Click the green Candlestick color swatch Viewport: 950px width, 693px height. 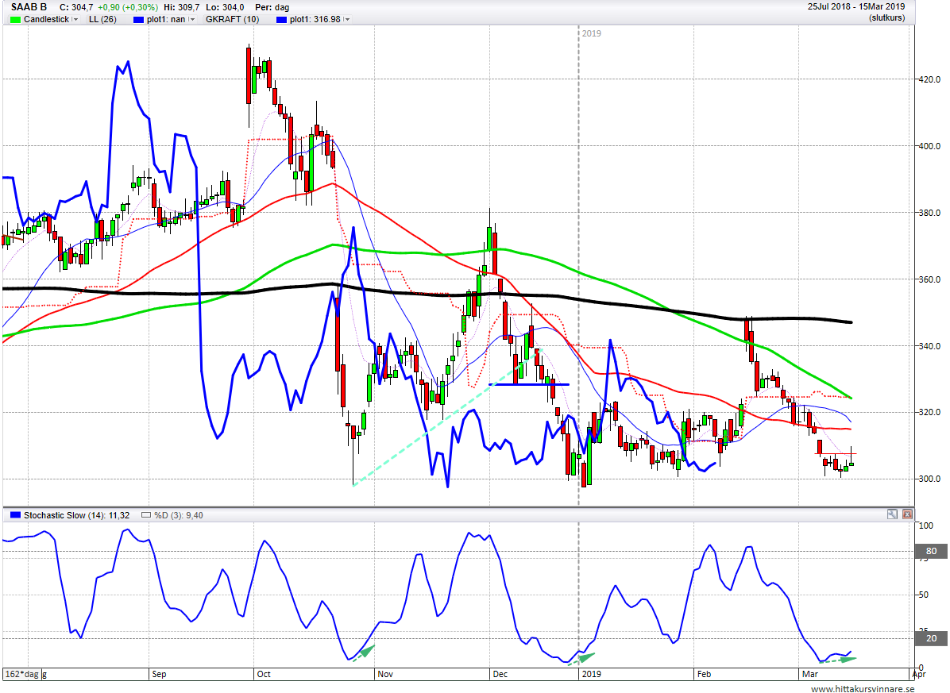click(x=16, y=19)
